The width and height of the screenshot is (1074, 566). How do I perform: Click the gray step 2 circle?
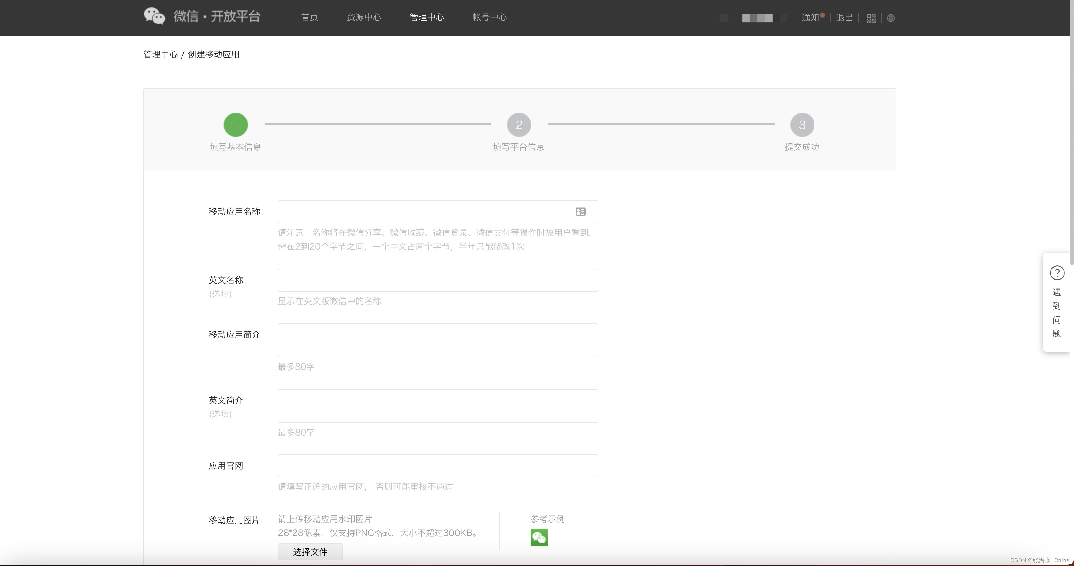point(519,125)
